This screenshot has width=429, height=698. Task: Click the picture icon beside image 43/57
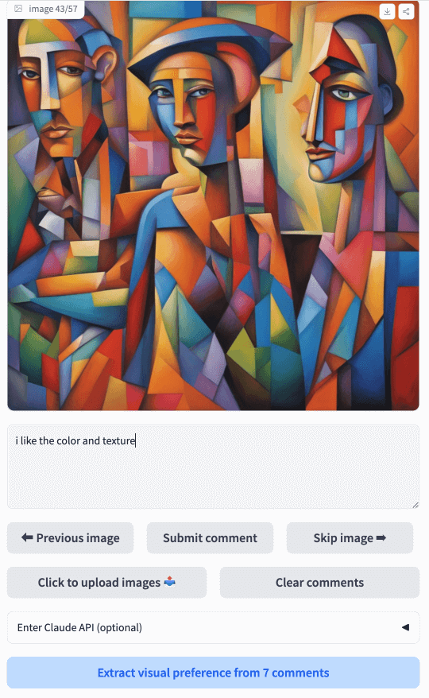point(18,9)
